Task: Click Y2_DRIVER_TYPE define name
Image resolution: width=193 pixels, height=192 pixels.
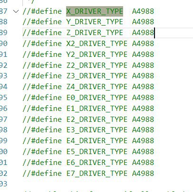Action: point(97,55)
